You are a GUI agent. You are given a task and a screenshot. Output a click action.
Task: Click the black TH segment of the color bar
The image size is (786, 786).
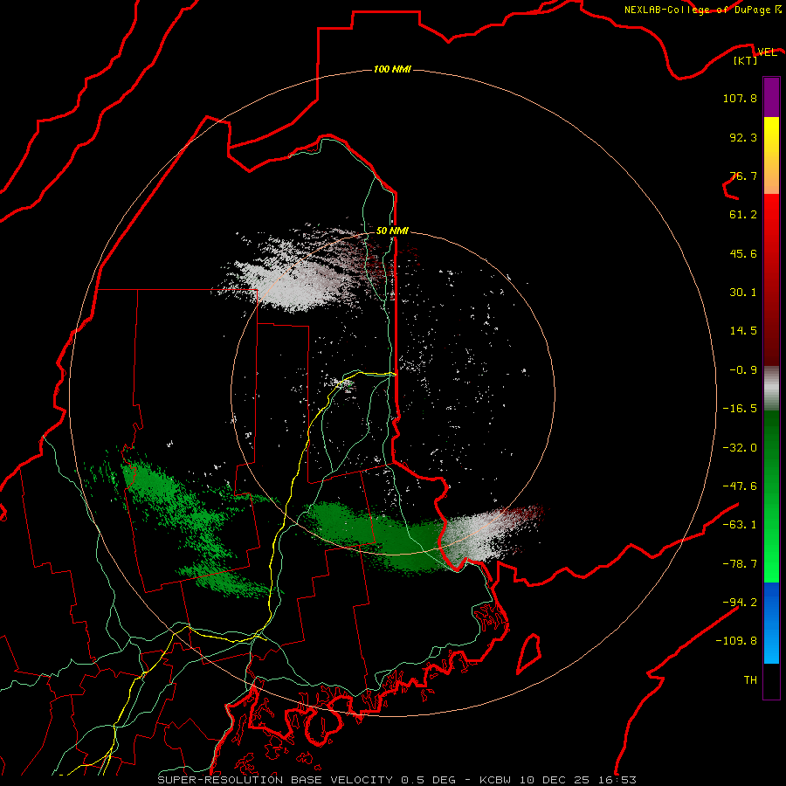click(771, 680)
